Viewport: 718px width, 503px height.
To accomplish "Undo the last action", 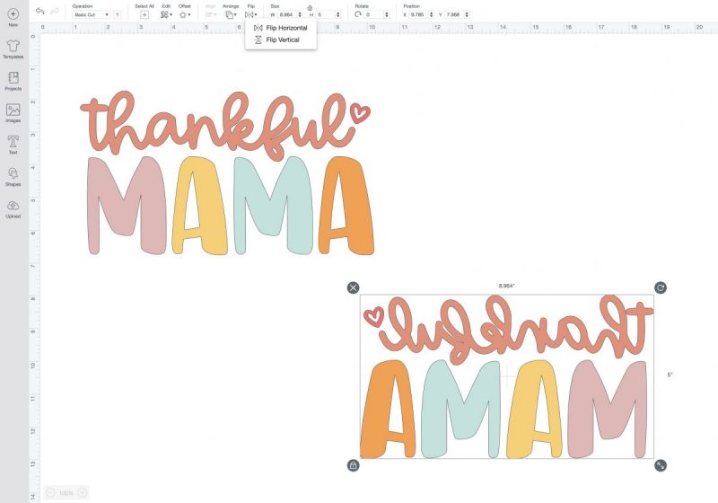I will click(39, 11).
